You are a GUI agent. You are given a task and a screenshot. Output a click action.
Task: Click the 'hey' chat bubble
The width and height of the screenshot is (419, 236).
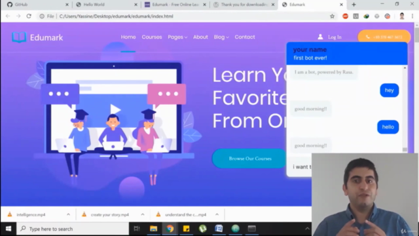(x=390, y=90)
